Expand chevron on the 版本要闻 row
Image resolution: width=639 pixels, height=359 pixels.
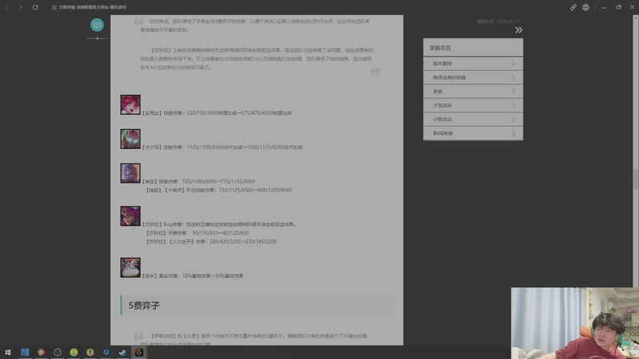(514, 64)
